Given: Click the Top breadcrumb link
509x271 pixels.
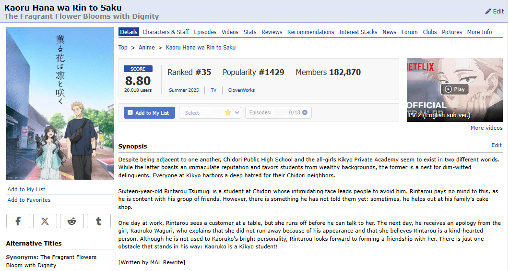Looking at the screenshot, I should 123,48.
